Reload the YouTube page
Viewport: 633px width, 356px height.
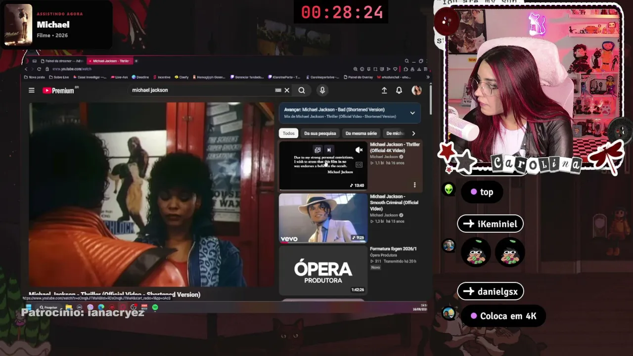(39, 69)
